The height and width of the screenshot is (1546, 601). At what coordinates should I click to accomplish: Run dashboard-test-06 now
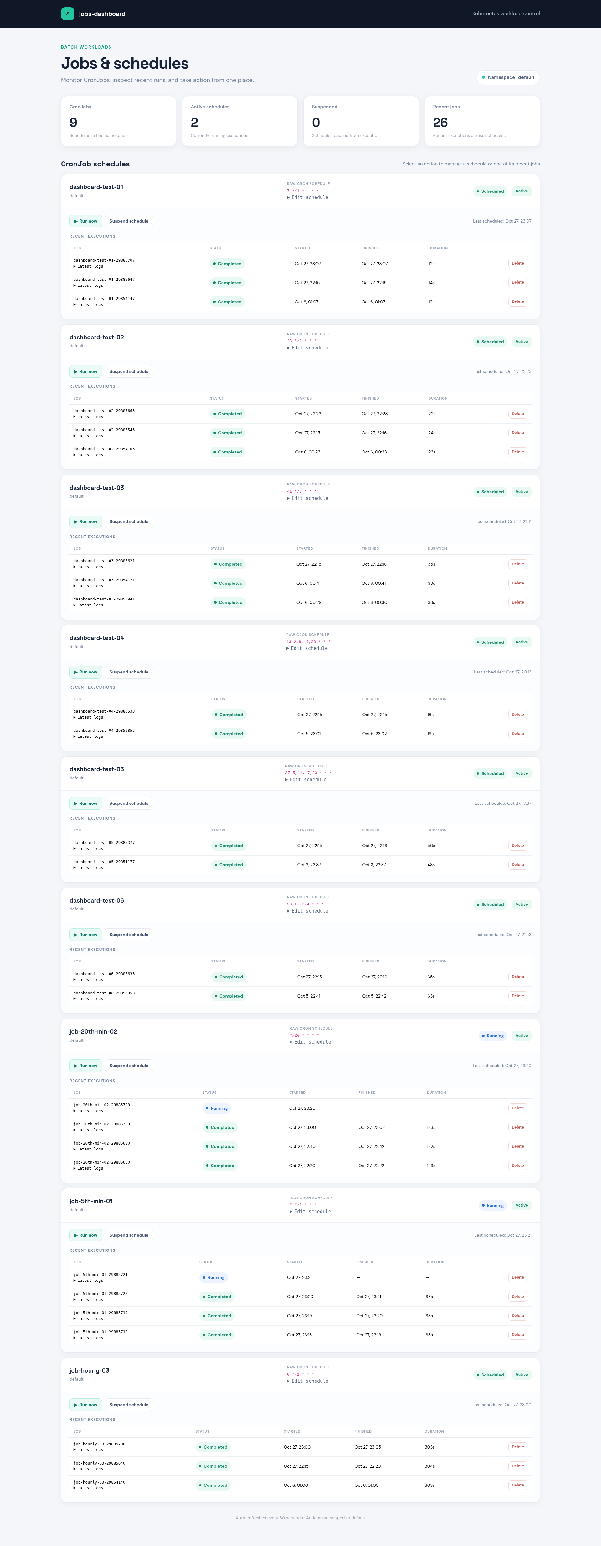tap(86, 935)
